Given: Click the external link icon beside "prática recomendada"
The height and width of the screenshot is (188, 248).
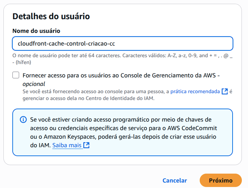Looking at the screenshot, I should pos(225,91).
